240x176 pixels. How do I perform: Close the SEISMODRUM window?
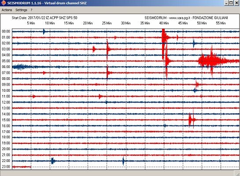click(236, 3)
